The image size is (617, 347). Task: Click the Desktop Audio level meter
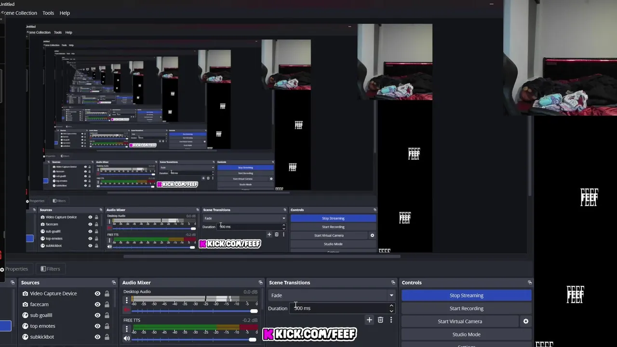click(x=195, y=299)
